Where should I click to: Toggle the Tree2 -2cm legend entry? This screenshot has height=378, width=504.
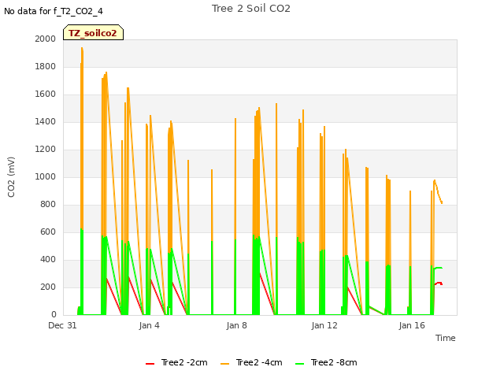click(176, 362)
